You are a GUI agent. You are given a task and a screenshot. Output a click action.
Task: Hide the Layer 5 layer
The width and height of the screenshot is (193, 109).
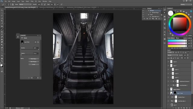click(168, 78)
